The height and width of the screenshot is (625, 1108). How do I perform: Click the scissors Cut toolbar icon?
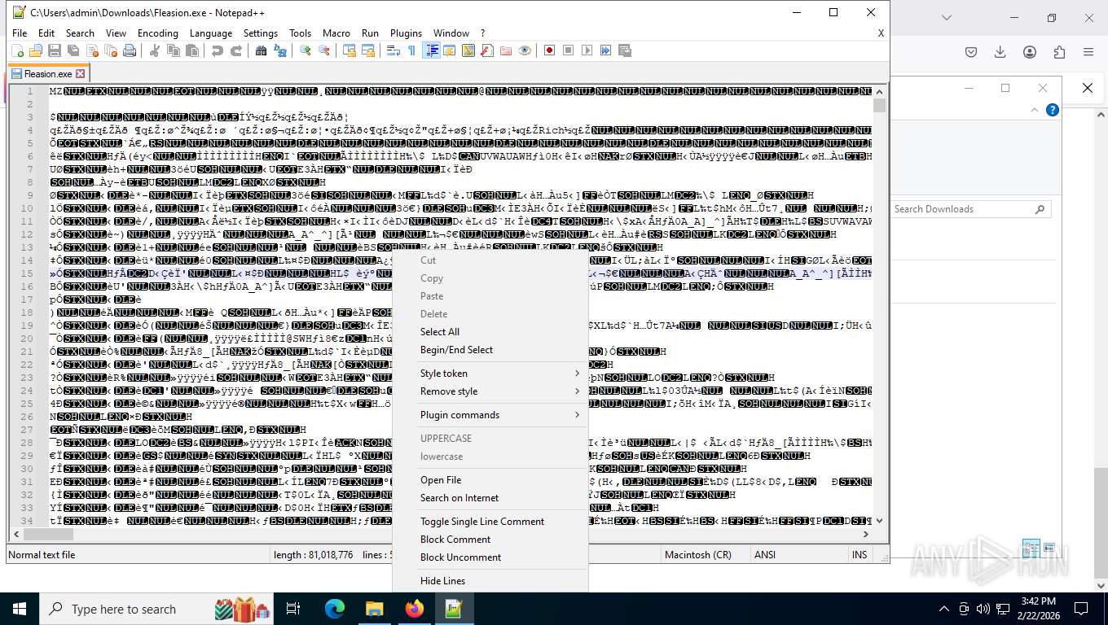pyautogui.click(x=154, y=50)
